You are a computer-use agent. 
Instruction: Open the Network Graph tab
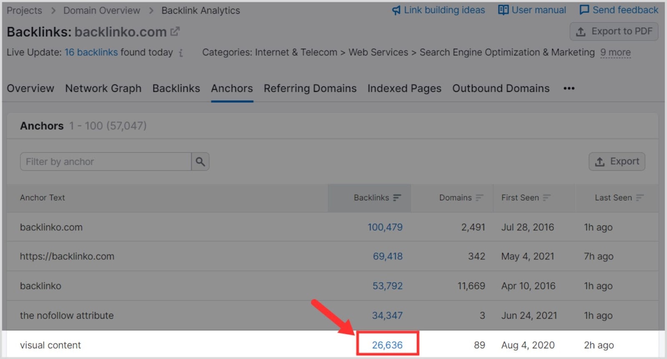(x=103, y=88)
